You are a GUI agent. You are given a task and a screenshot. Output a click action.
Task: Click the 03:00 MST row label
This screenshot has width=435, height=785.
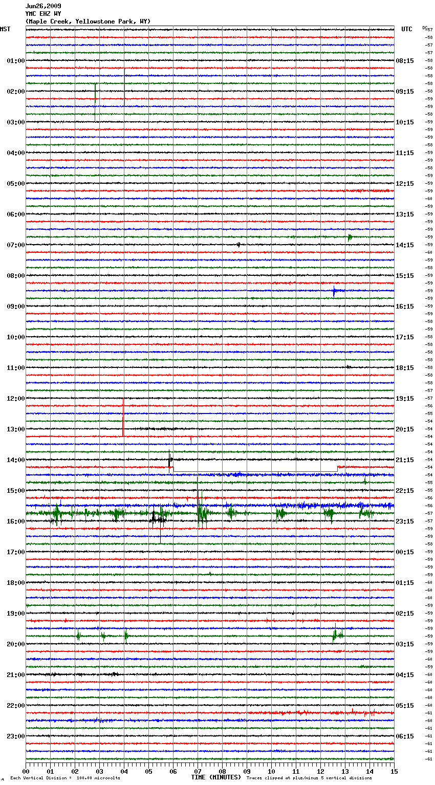(16, 122)
